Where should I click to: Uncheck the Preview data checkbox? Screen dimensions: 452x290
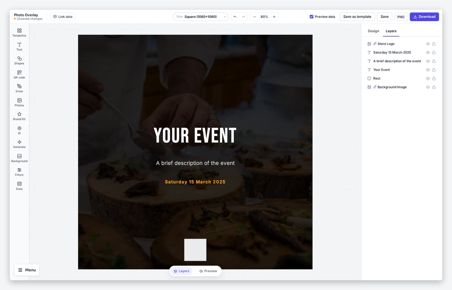pos(311,17)
